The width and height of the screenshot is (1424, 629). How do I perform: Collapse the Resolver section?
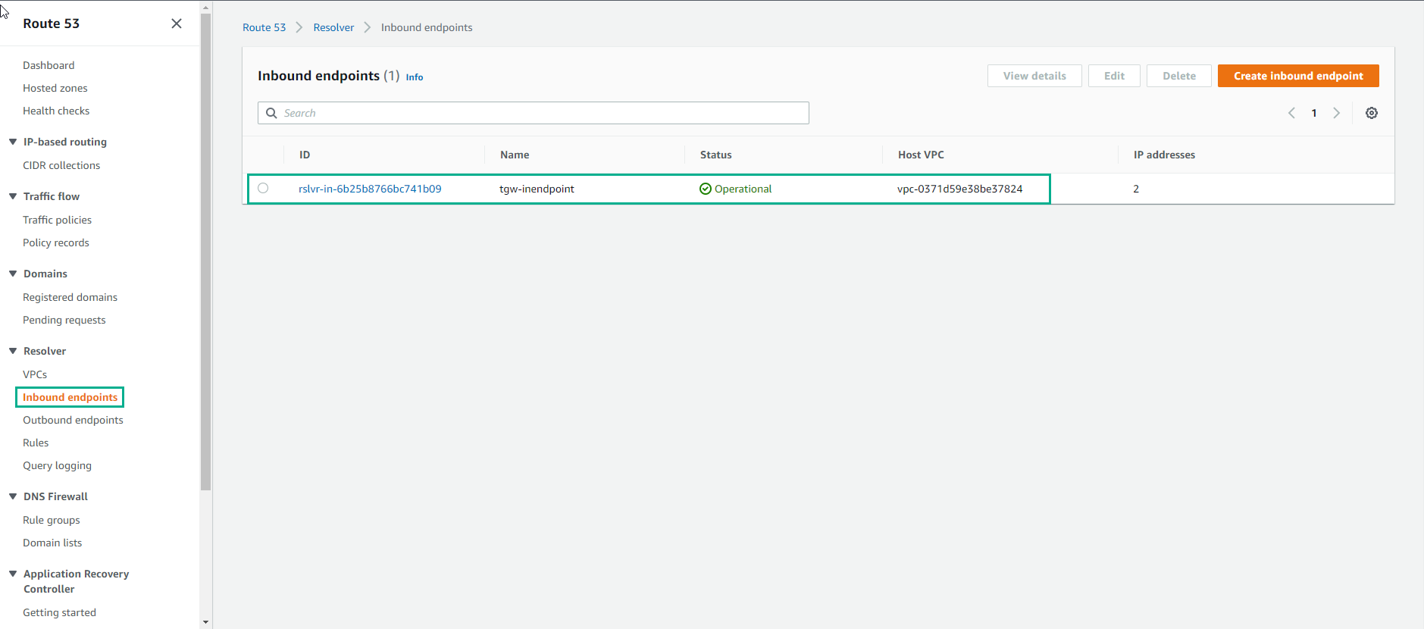13,351
